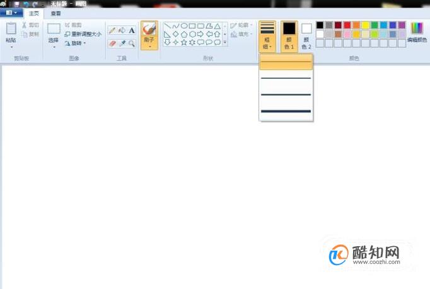Click the Cut 剪切 scissors button
Viewport: 430px width, 289px height.
(x=31, y=25)
